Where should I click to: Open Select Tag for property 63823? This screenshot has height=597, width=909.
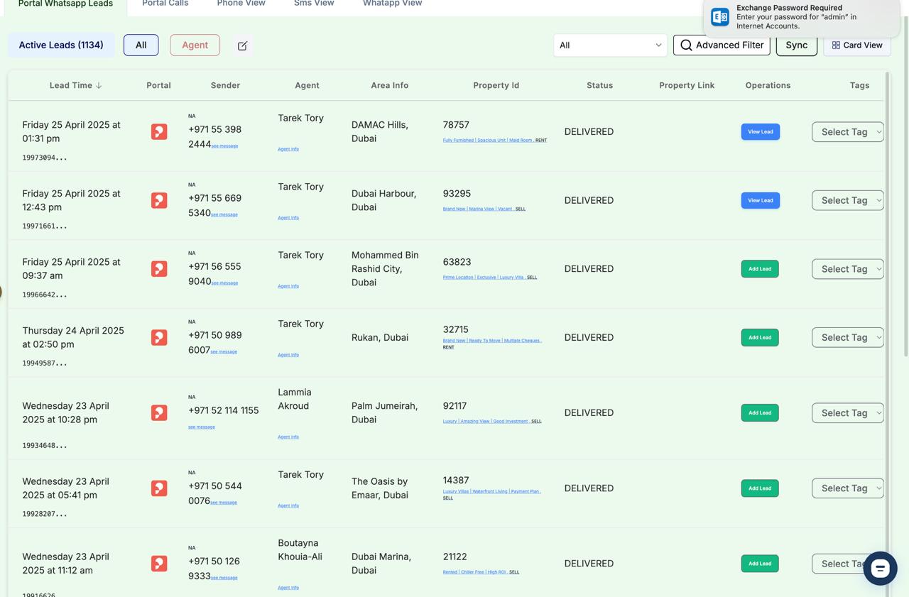click(x=848, y=269)
